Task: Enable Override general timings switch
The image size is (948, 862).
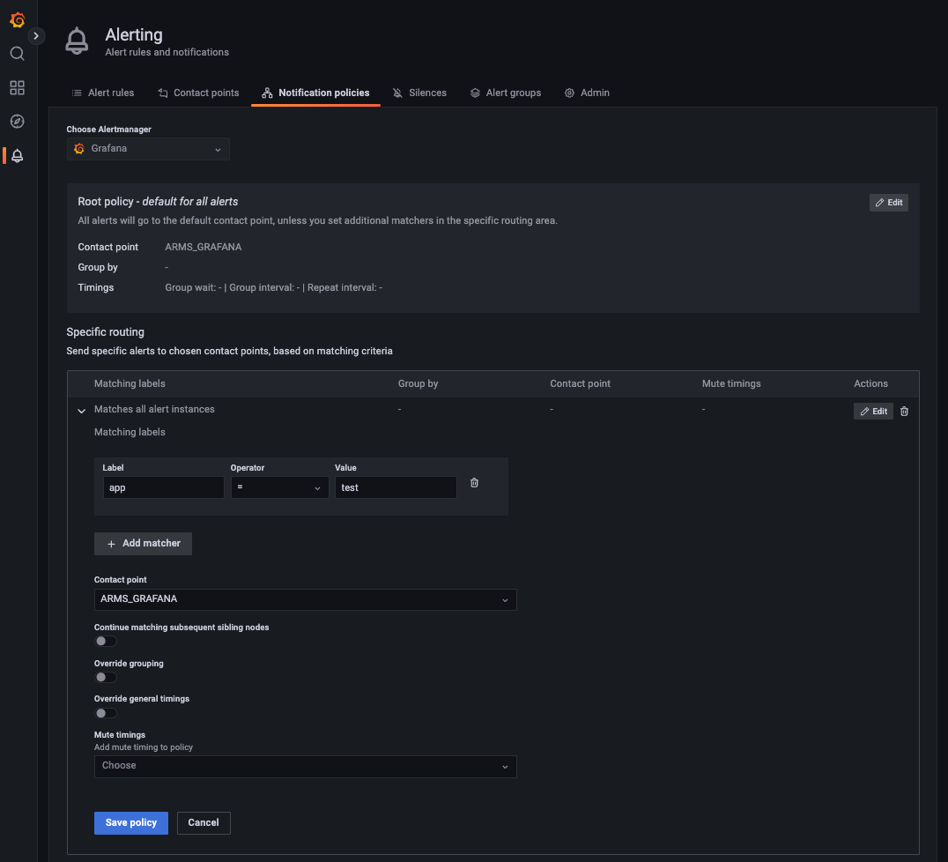Action: click(105, 713)
